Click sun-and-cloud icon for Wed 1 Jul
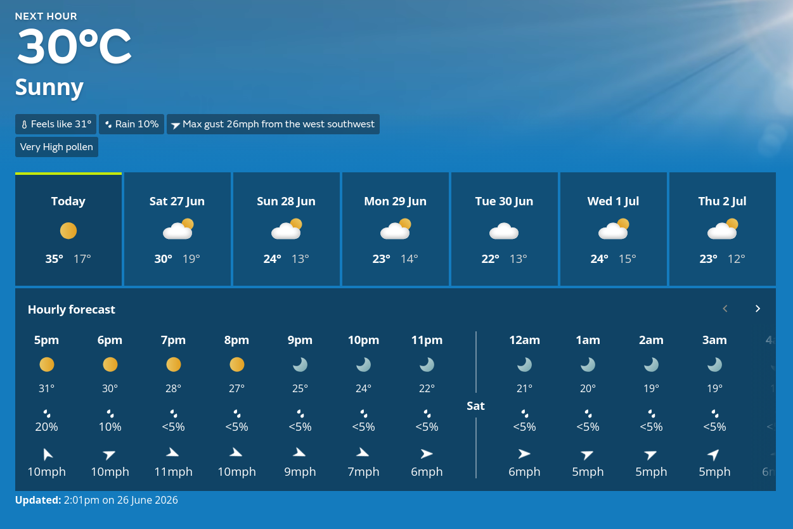Viewport: 793px width, 529px height. (x=614, y=229)
